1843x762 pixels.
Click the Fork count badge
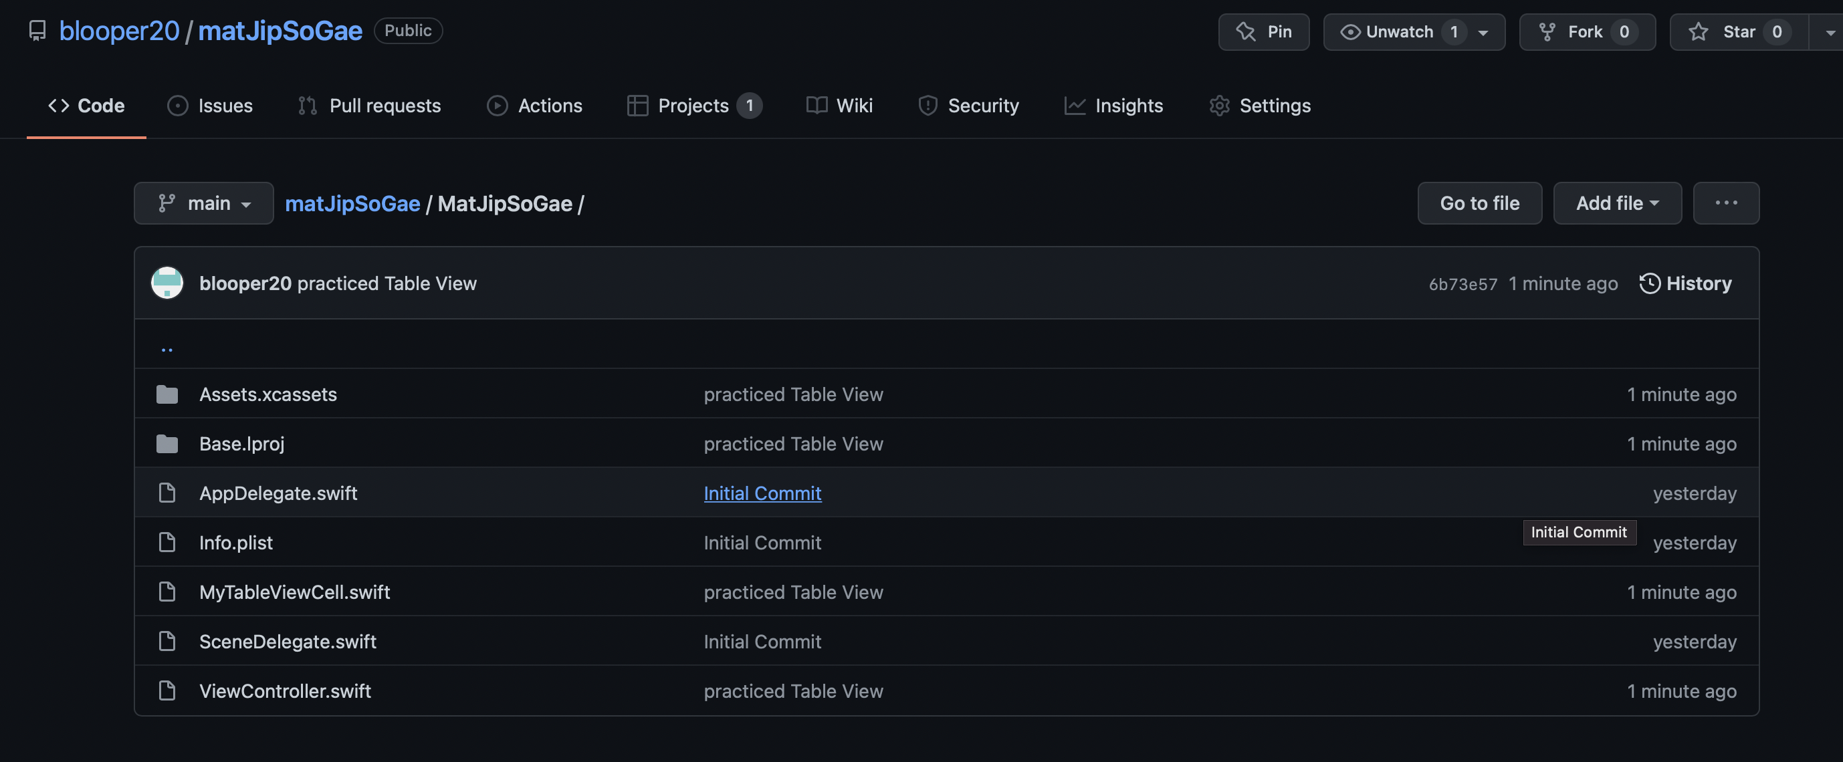[1624, 32]
